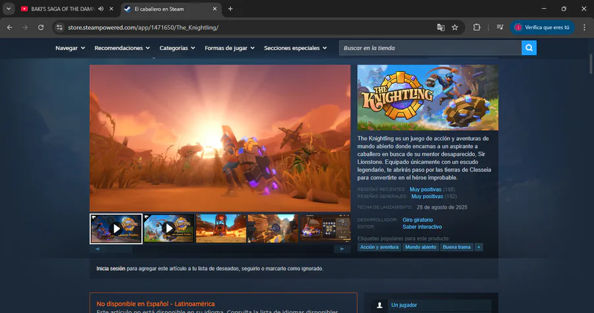Click the Inicia sesión link

(x=111, y=269)
